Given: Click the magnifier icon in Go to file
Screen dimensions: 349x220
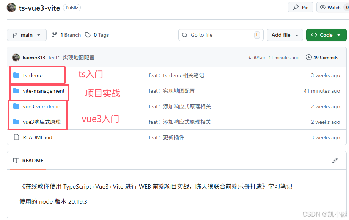Looking at the screenshot, I should pos(185,35).
